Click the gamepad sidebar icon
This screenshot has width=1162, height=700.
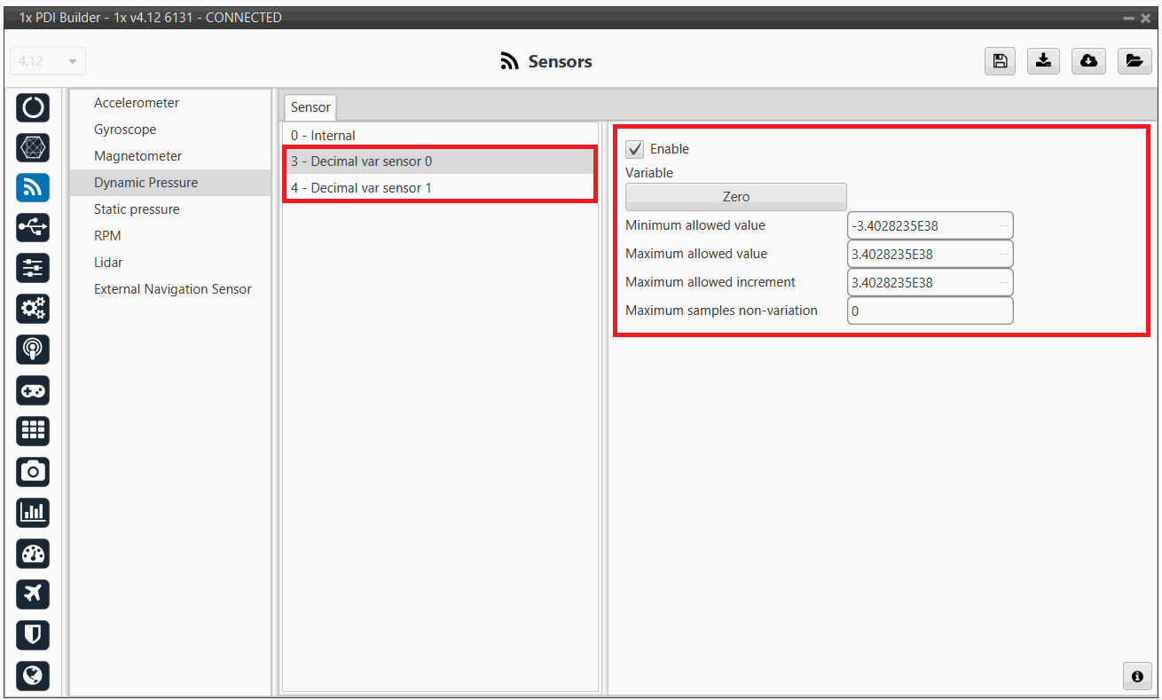point(33,390)
